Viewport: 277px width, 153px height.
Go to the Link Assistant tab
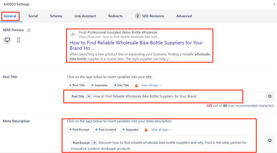click(x=85, y=16)
